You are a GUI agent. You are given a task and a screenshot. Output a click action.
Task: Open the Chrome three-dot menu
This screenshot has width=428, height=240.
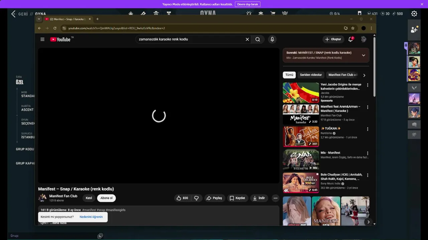click(x=371, y=28)
